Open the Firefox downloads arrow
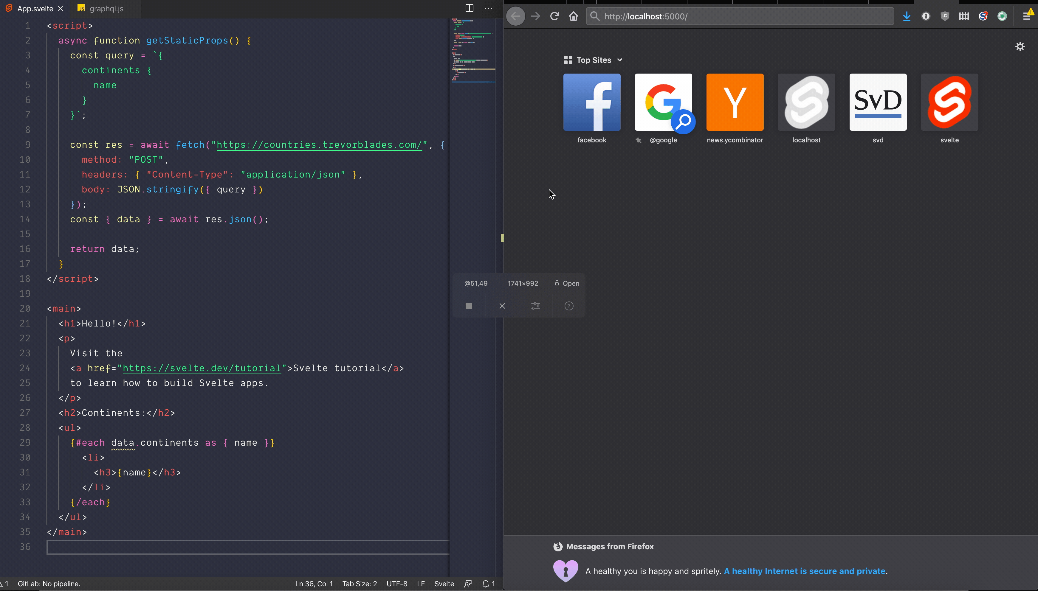This screenshot has width=1038, height=591. [x=907, y=16]
